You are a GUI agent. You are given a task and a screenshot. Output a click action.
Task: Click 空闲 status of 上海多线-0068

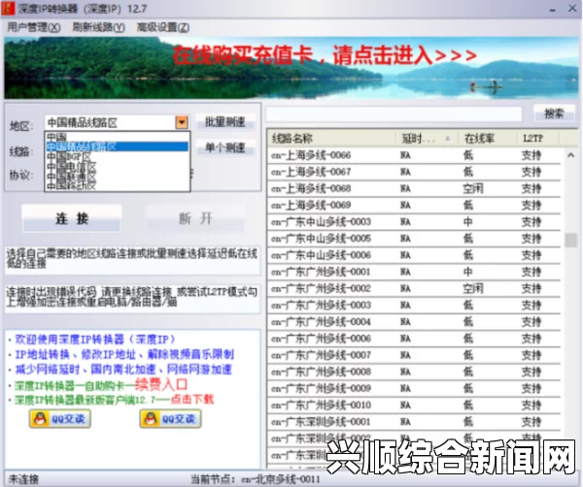[x=473, y=188]
